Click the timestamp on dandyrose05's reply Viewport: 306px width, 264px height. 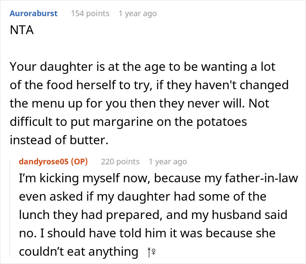167,162
